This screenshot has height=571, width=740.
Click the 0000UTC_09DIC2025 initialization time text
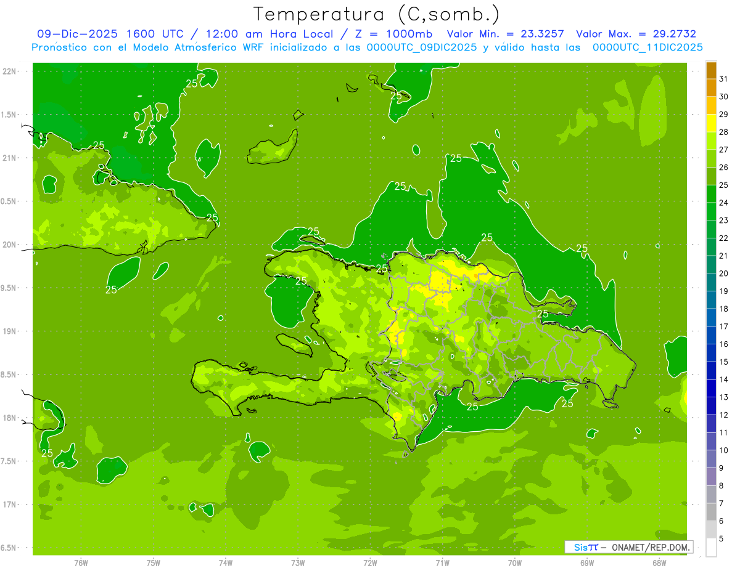(422, 47)
